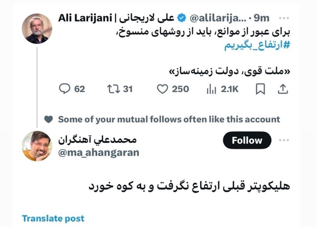Click the blue verified badge
Image resolution: width=317 pixels, height=227 pixels.
pyautogui.click(x=182, y=17)
